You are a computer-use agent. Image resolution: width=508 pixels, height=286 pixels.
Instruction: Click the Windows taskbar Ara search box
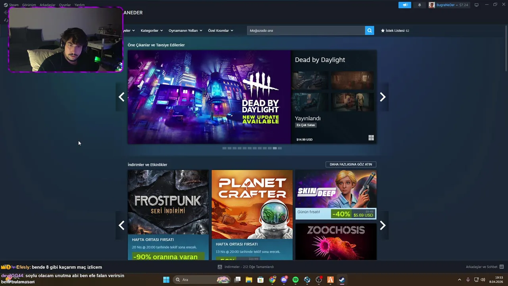(202, 280)
